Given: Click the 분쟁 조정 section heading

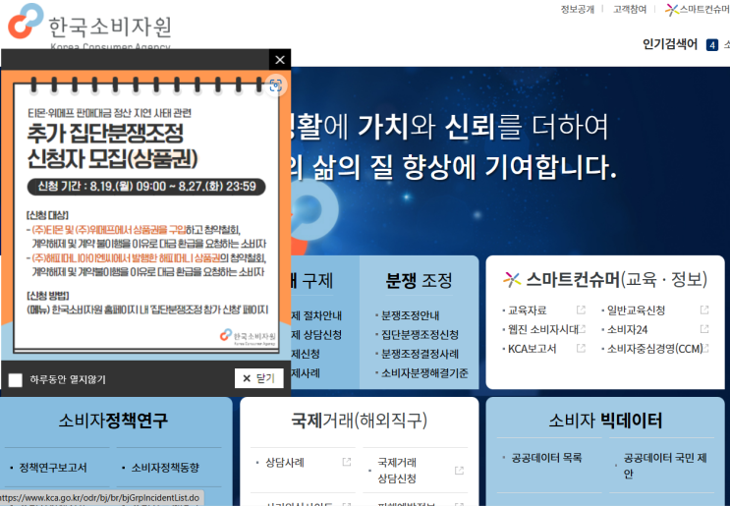Looking at the screenshot, I should 419,280.
